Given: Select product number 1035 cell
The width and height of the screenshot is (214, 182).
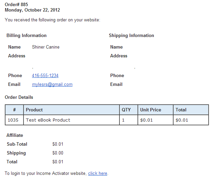Looking at the screenshot, I should (x=14, y=120).
